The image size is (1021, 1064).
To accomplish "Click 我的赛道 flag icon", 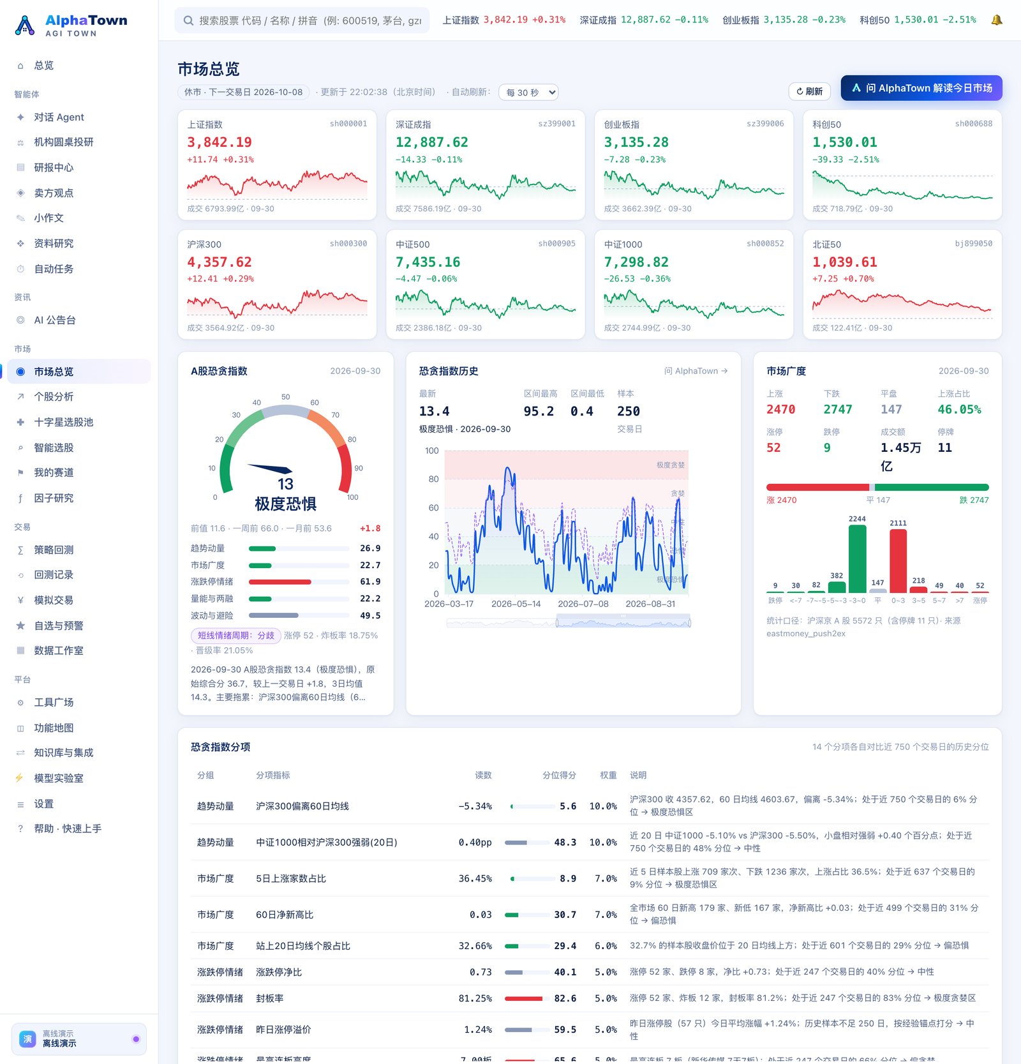I will (20, 473).
